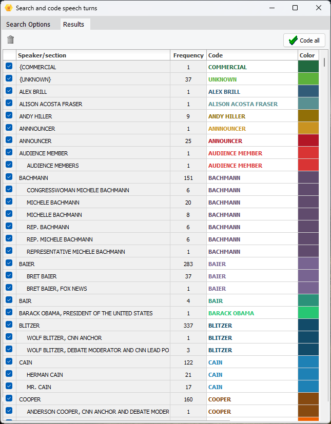Toggle the ALEX BRILL checkbox
331x424 pixels.
pyautogui.click(x=9, y=91)
